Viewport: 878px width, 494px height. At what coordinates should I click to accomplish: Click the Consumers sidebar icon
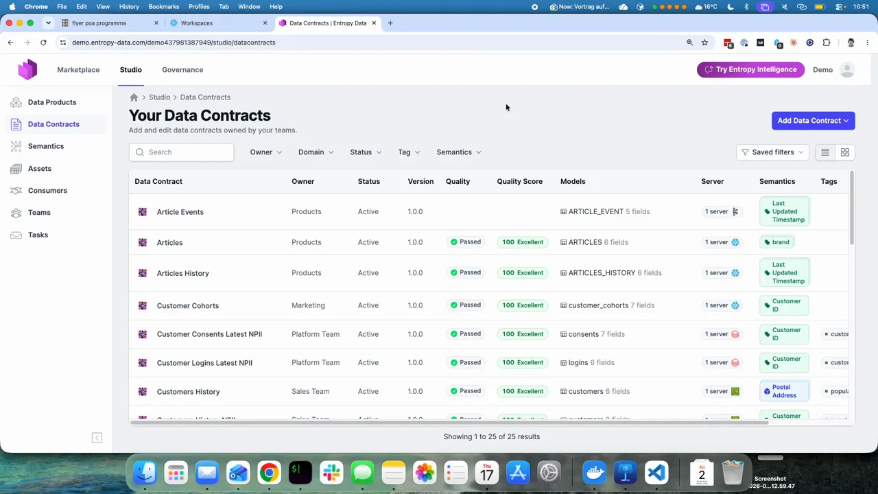[16, 190]
